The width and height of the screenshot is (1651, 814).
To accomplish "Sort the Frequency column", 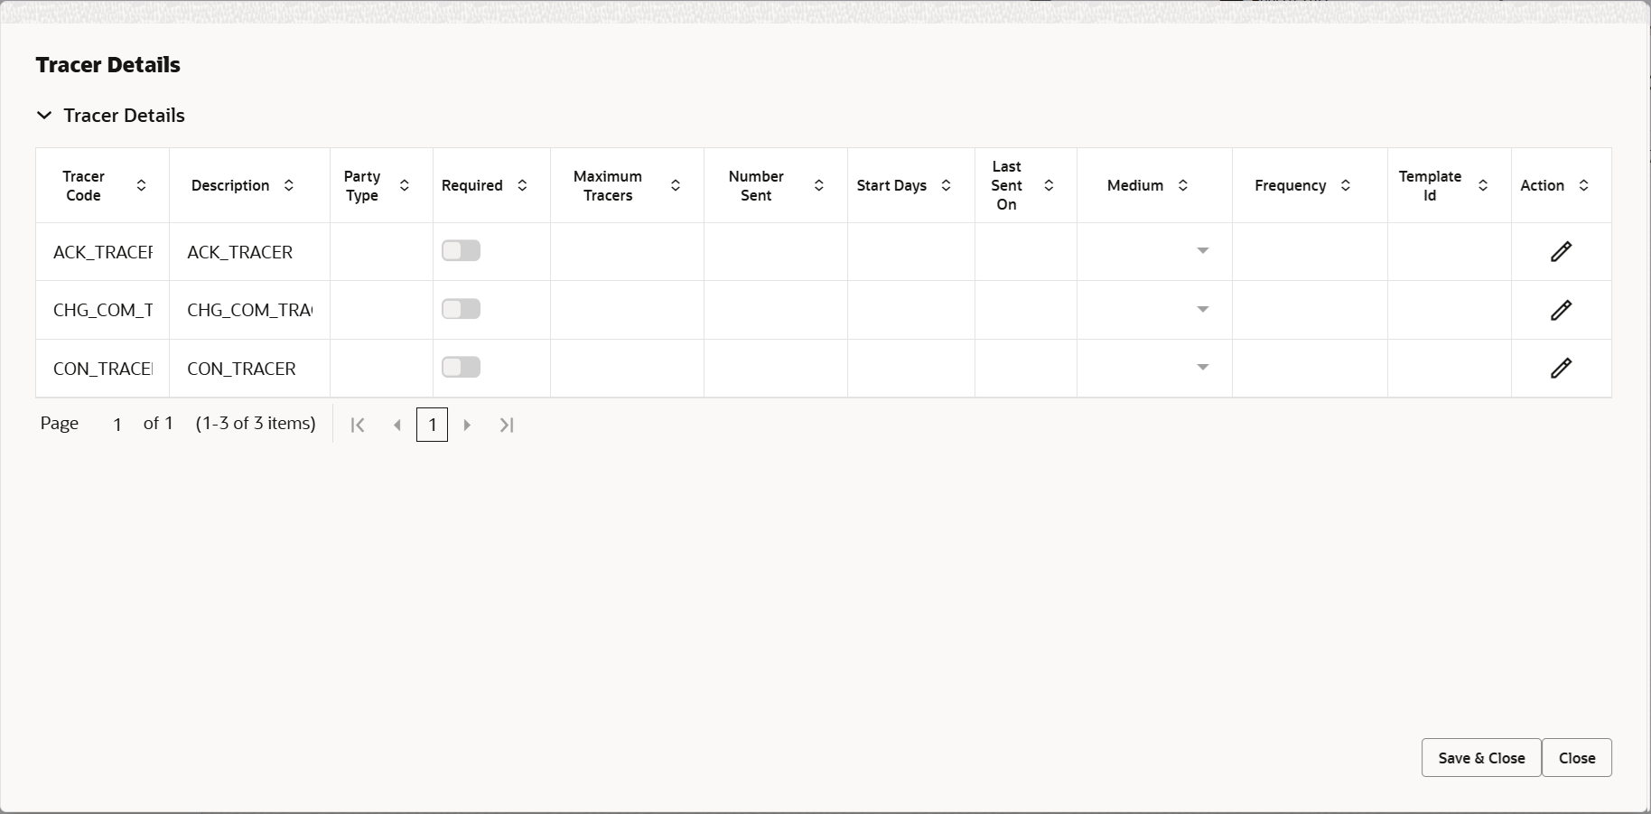I will pos(1346,185).
